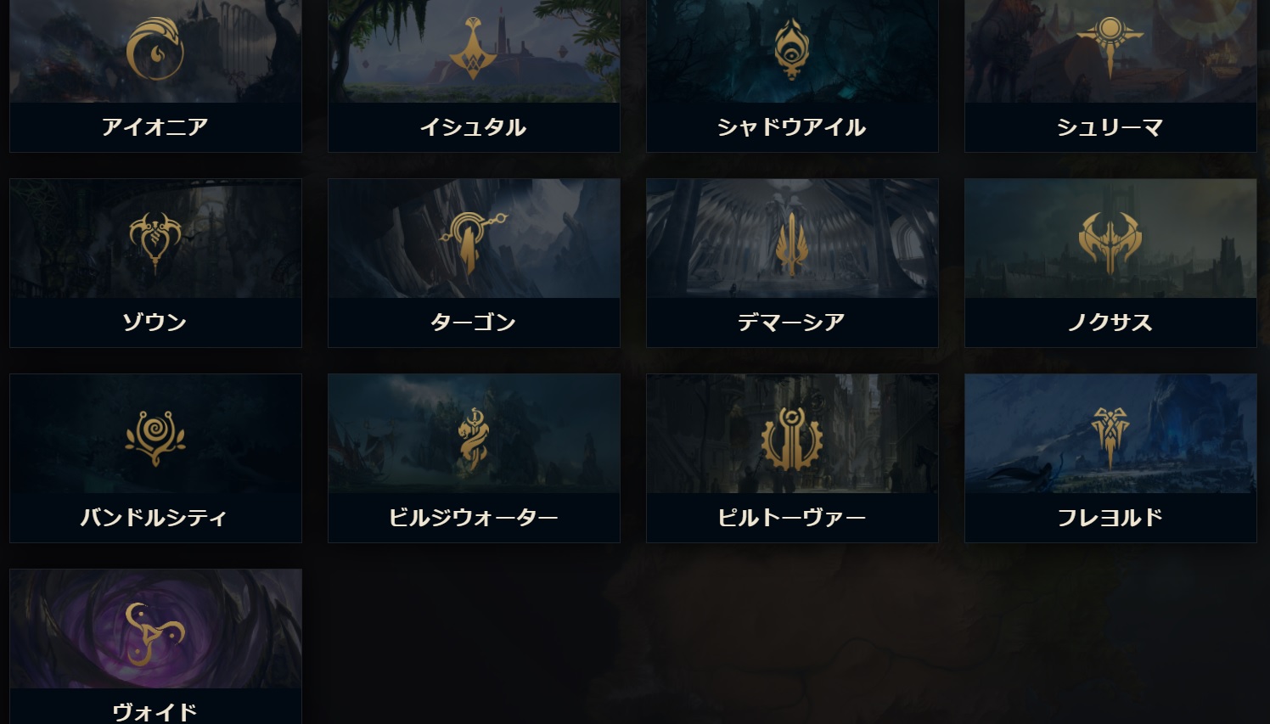
Task: Open the アイオニア region label
Action: (x=155, y=127)
